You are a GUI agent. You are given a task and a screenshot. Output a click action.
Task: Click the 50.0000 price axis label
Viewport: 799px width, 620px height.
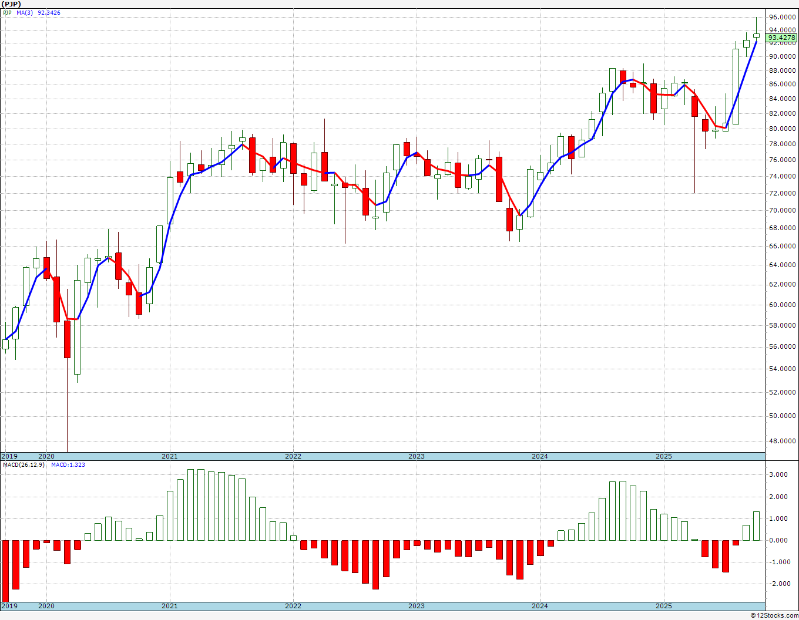coord(783,416)
